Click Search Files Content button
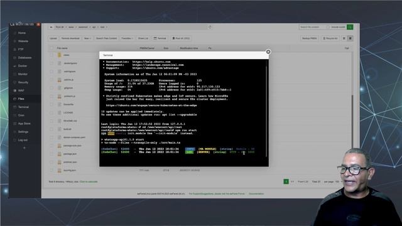 coord(106,38)
